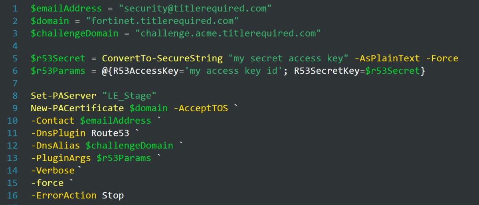This screenshot has height=205, width=479.
Task: Click the $challengeDomain declaration on line 3
Action: (74, 33)
